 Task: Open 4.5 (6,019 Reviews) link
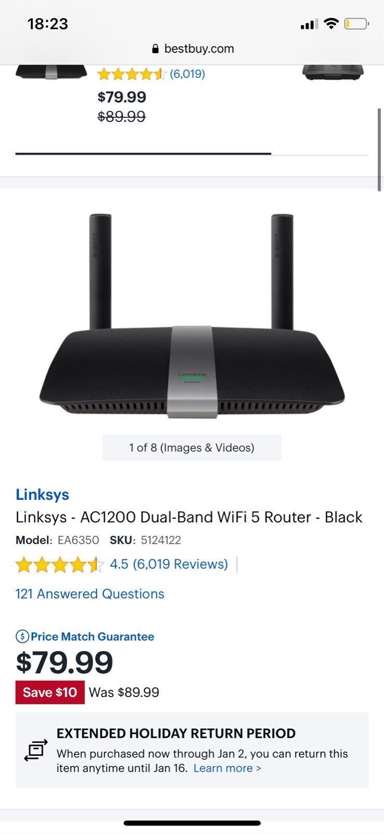169,564
